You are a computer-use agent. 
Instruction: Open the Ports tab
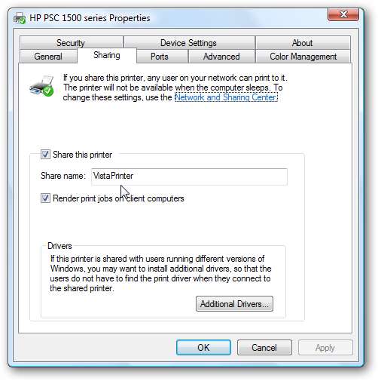[160, 57]
